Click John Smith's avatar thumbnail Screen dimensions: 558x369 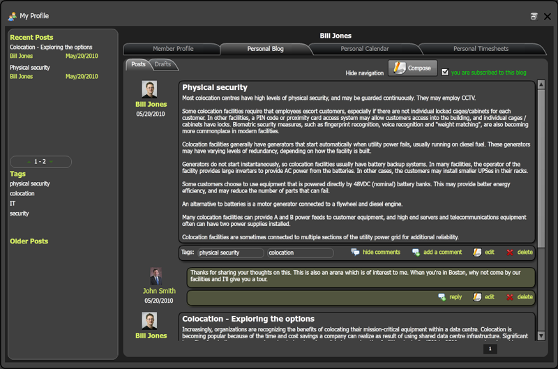[156, 276]
